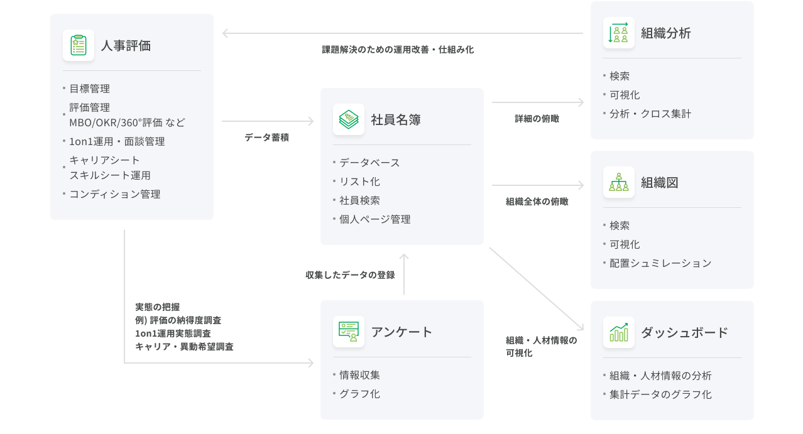Screen dimensions: 803x434
Task: Click the 収集したデータの登録 label
Action: pos(350,275)
